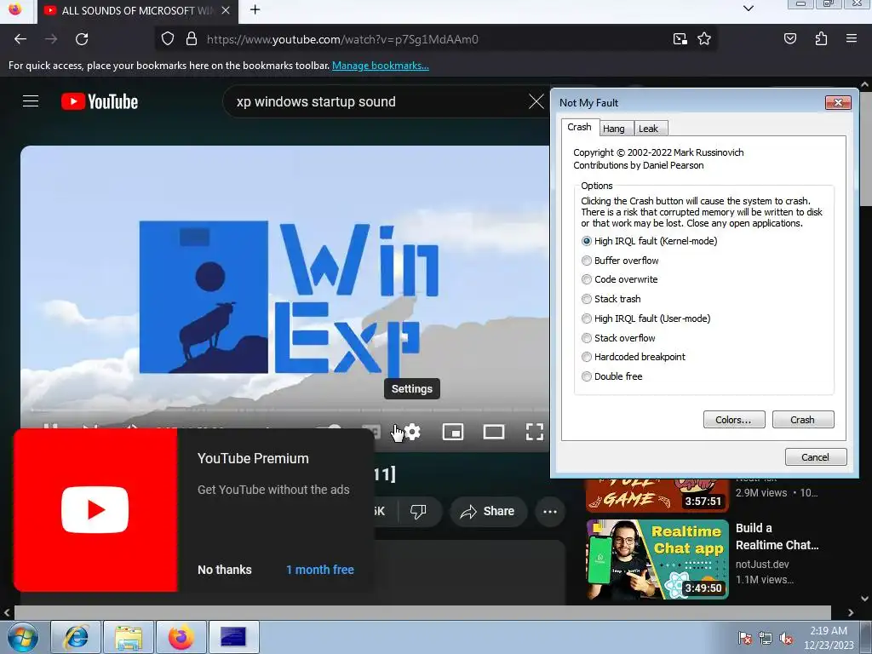Decline YouTube Premium with No thanks
Screen dimensions: 872x654
225,570
